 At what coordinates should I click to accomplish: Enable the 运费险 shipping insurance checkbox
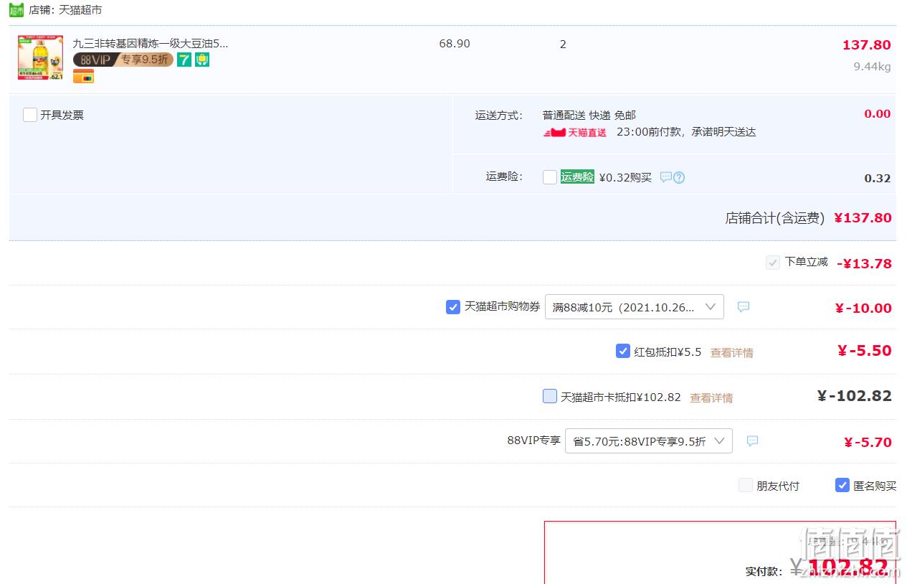[550, 177]
